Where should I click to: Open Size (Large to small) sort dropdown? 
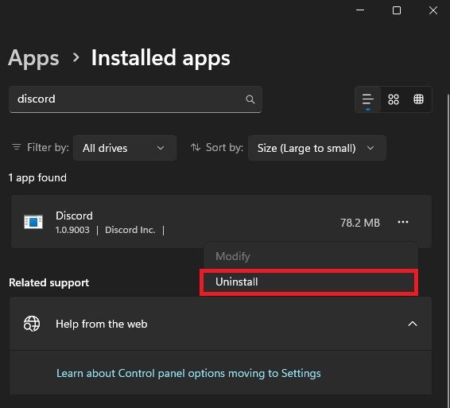pos(317,148)
